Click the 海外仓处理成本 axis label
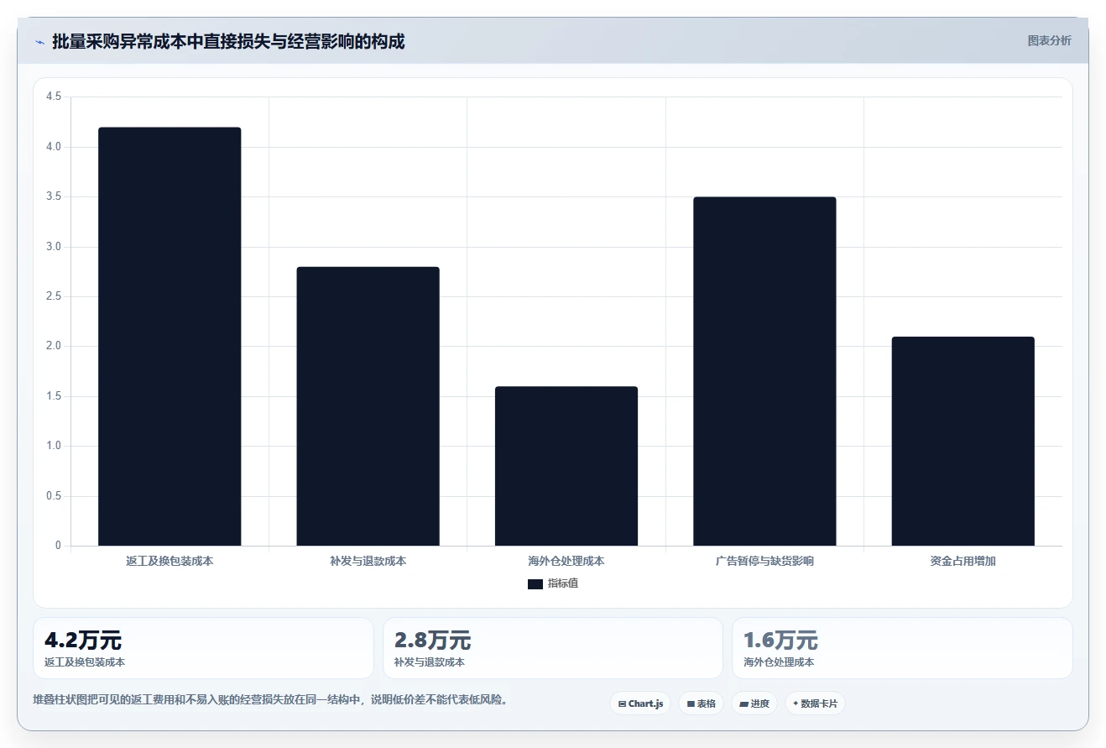Screen dimensions: 1106x748 point(566,561)
